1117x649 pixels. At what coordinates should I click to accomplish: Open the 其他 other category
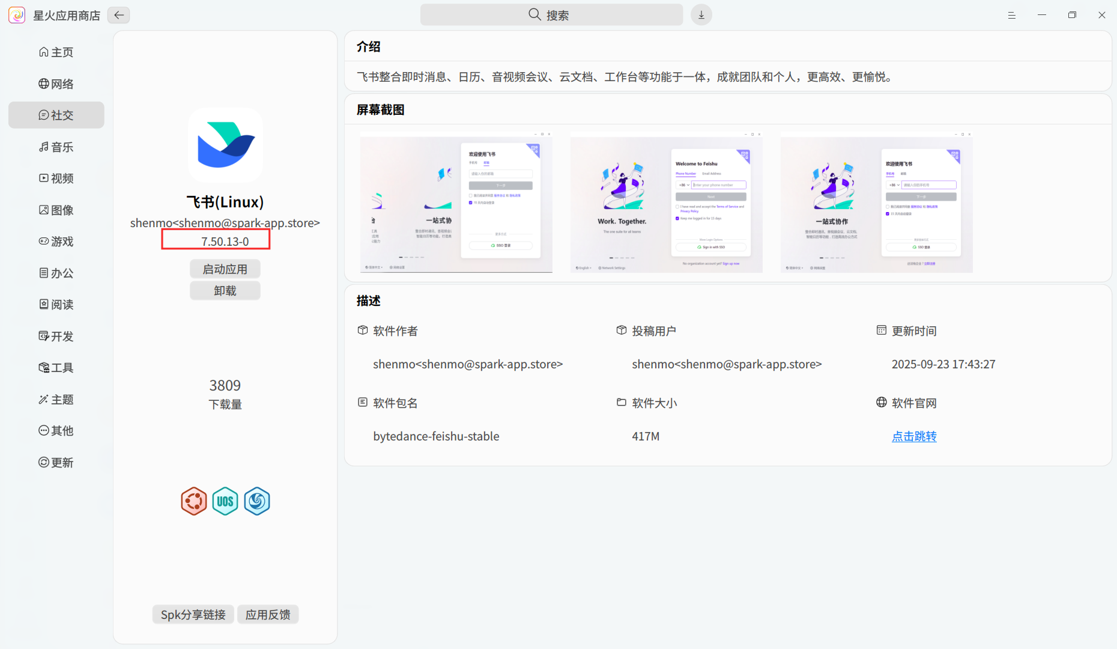(x=56, y=430)
